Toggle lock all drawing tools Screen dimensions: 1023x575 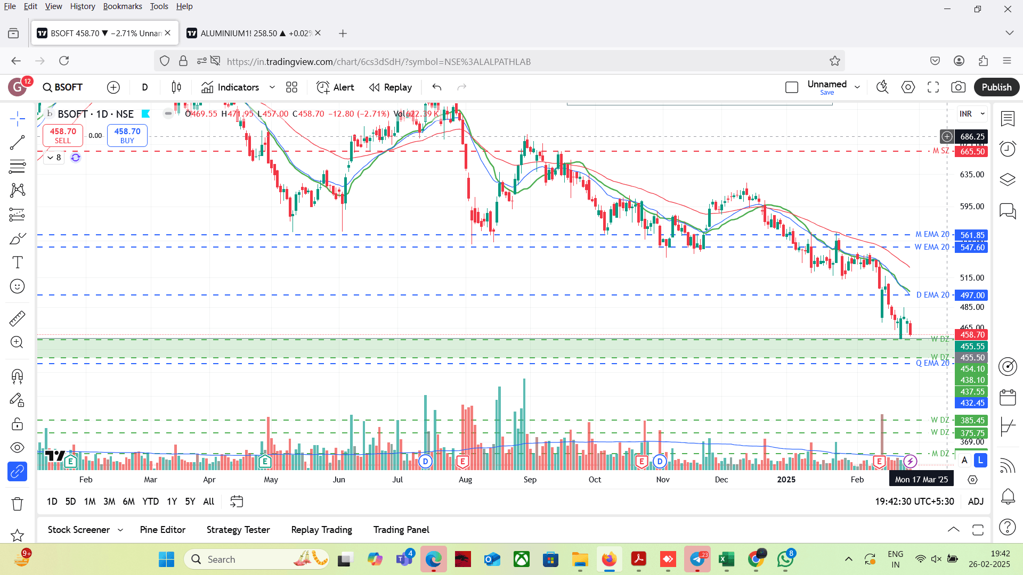(x=17, y=424)
